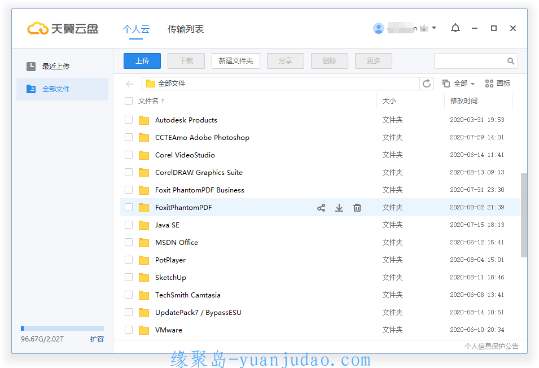This screenshot has height=368, width=539.
Task: Click the SketchUp folder icon
Action: (144, 278)
